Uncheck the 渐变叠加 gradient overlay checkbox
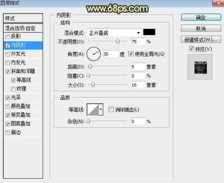Screen dimensions: 224x183 pos(8,115)
